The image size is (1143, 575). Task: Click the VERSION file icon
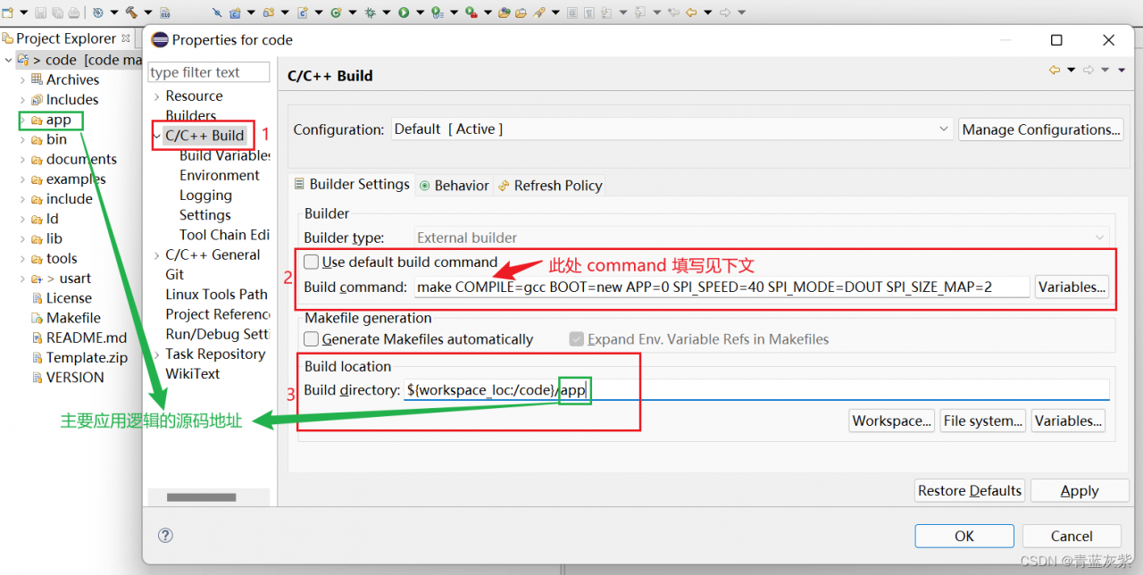tap(38, 377)
